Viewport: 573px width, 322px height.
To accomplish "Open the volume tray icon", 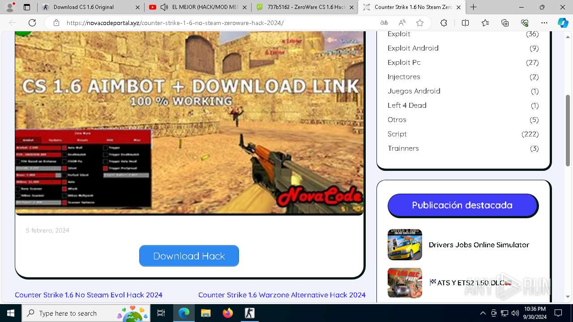I will (515, 313).
